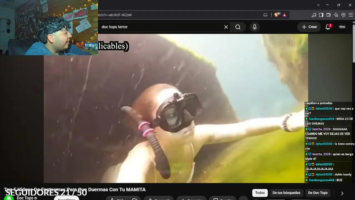This screenshot has height=200, width=355.
Task: Click the YouTube video player frame
Action: [x=176, y=108]
